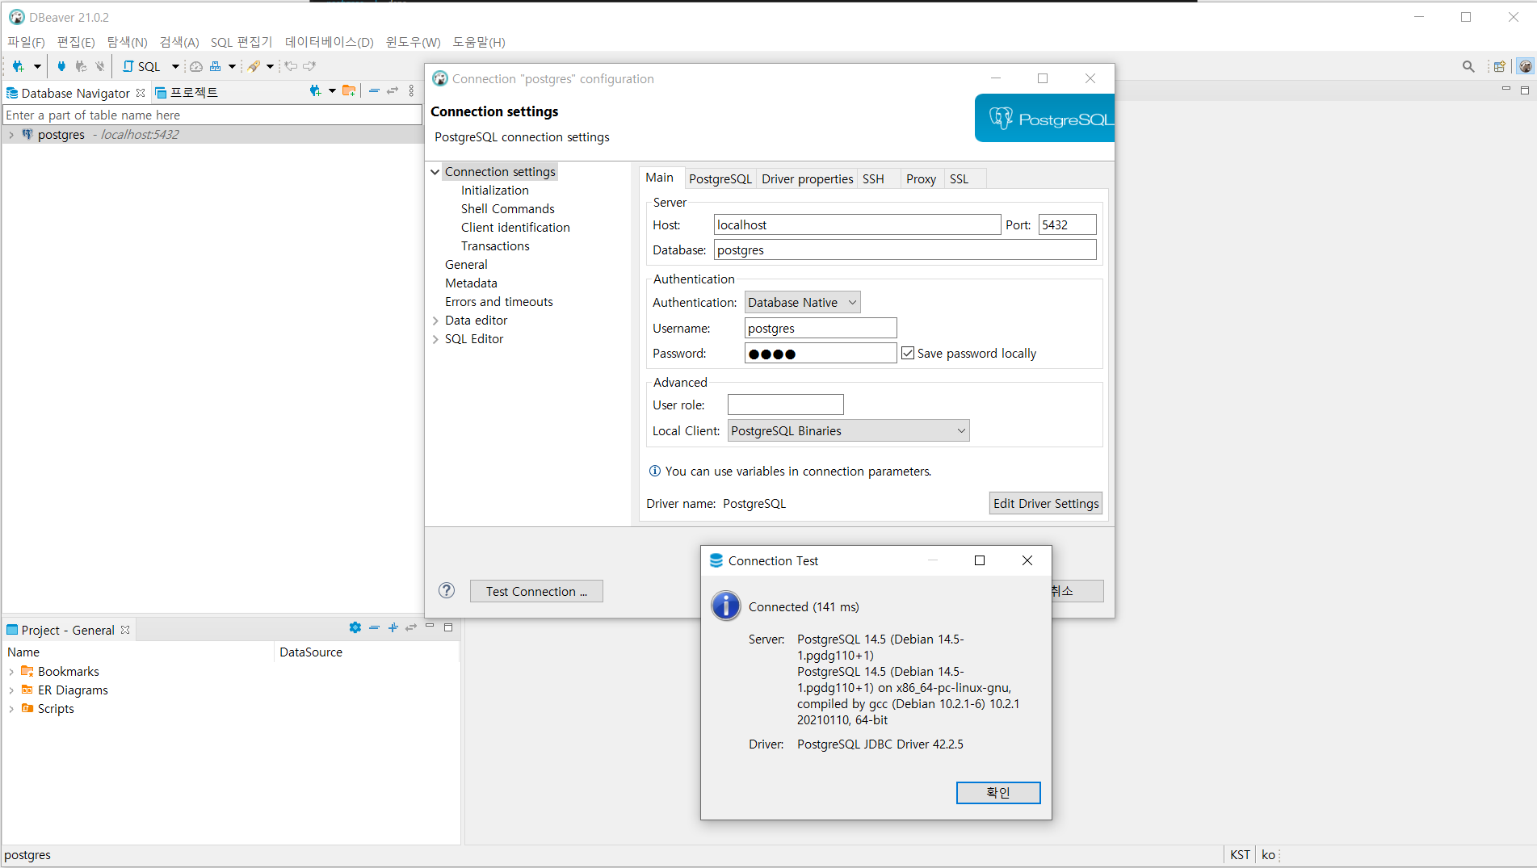Click the New Connection plug icon in main toolbar
This screenshot has height=868, width=1537.
tap(18, 66)
